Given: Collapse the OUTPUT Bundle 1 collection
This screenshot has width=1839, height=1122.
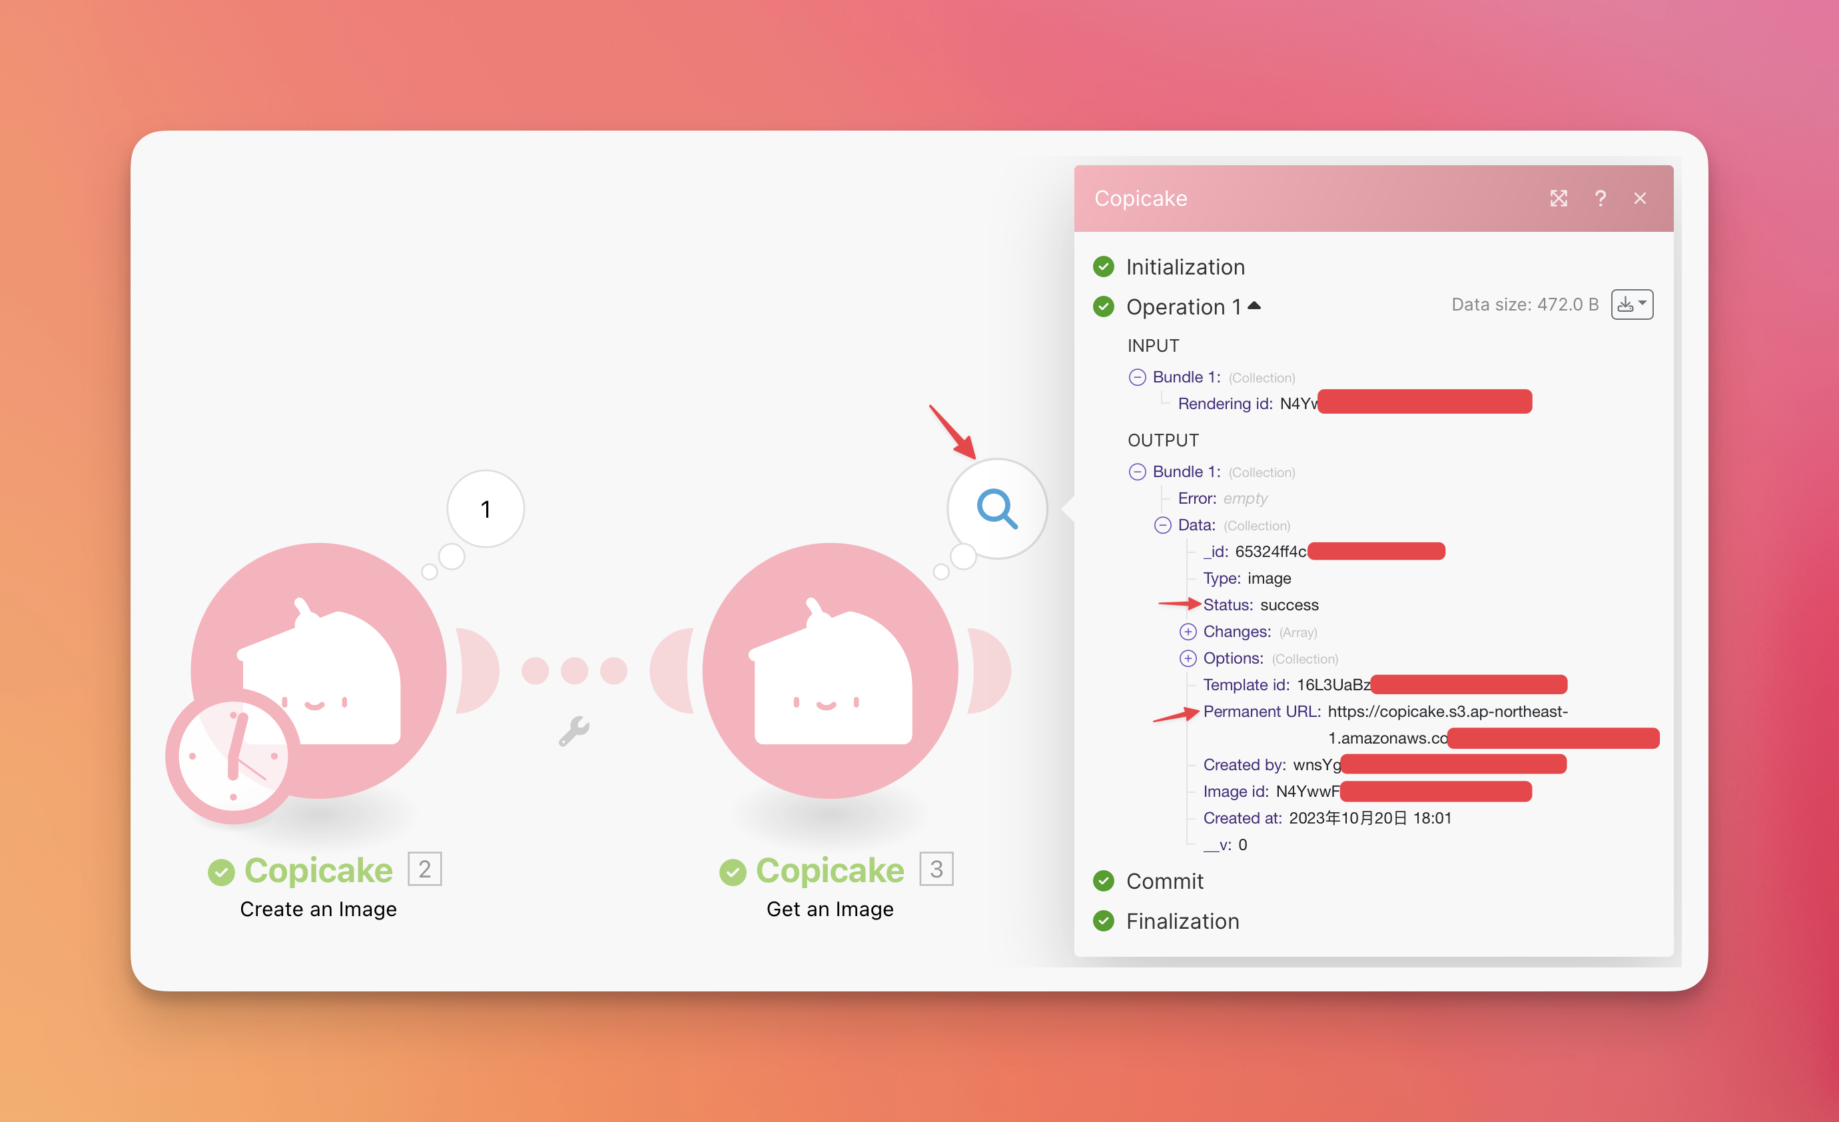Looking at the screenshot, I should coord(1137,472).
